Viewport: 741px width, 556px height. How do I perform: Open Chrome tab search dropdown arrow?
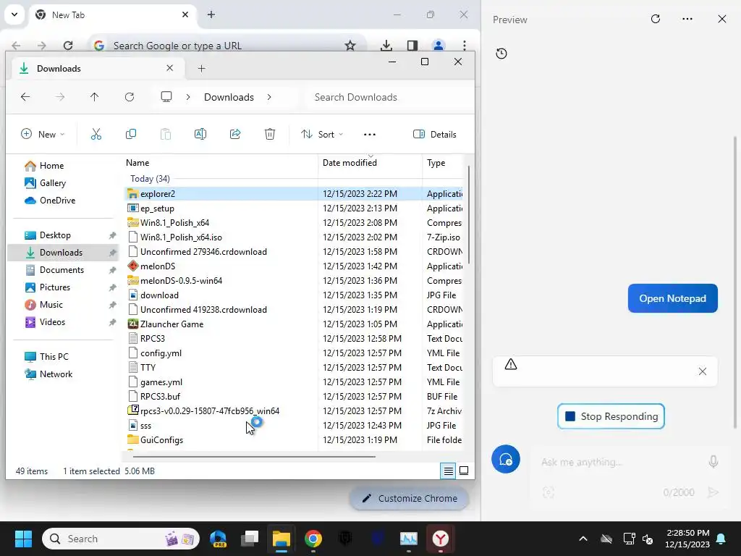coord(14,14)
